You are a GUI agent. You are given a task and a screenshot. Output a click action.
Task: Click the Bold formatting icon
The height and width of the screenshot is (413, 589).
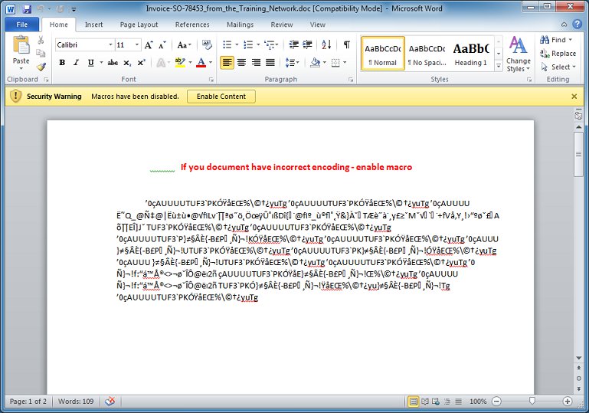click(63, 63)
